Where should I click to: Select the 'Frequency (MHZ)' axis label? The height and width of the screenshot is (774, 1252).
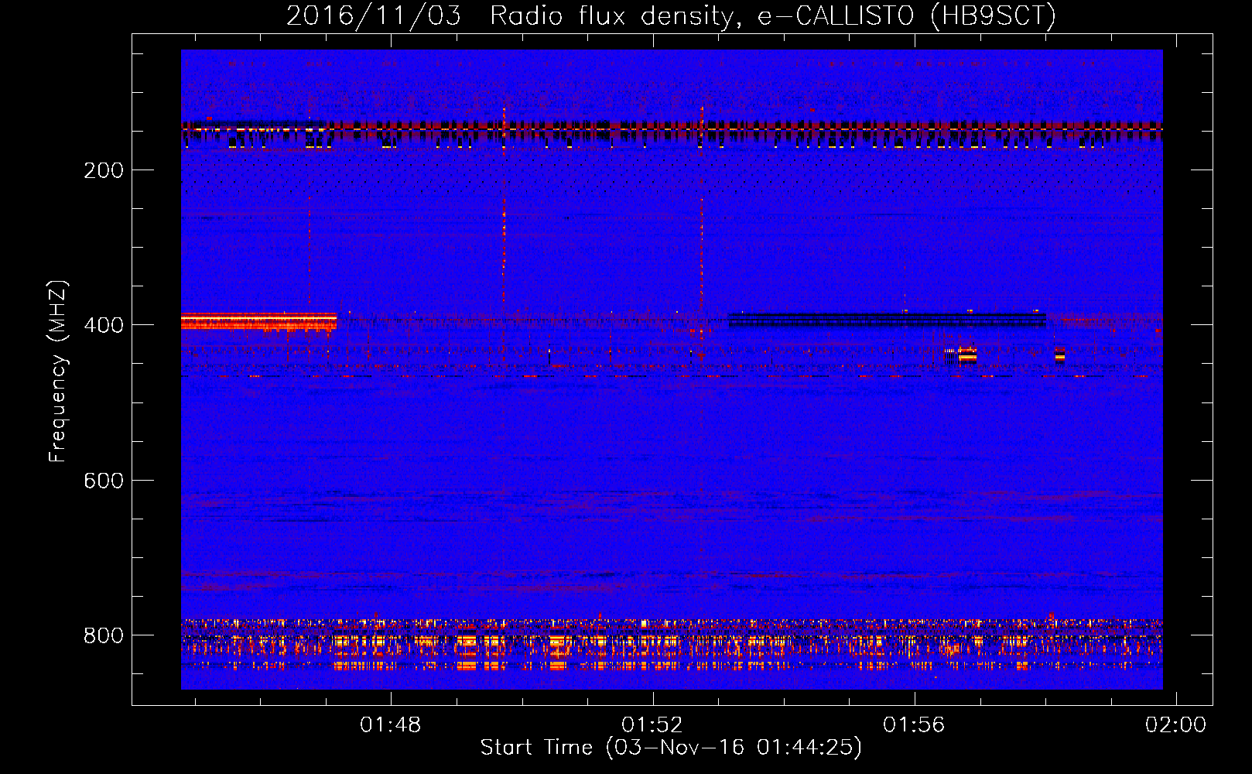pos(58,372)
